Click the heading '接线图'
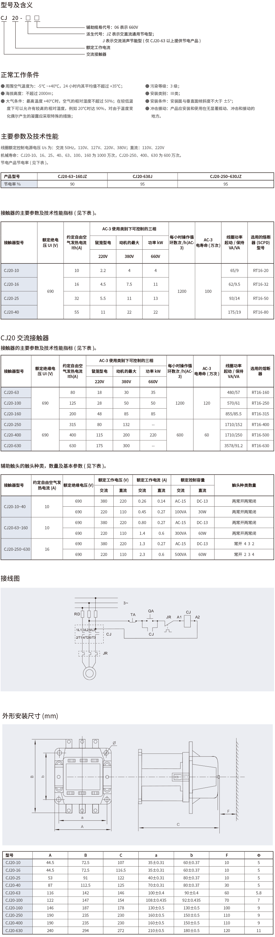The image size is (275, 937). coord(10,578)
